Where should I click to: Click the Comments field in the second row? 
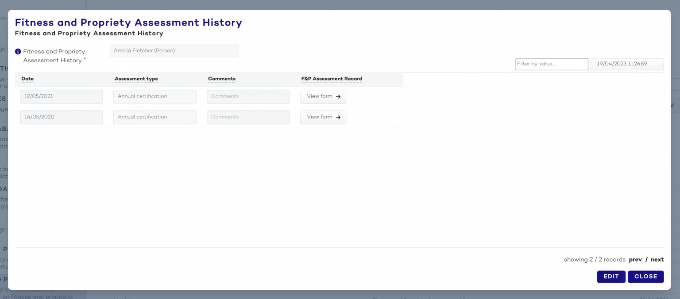[x=248, y=117]
